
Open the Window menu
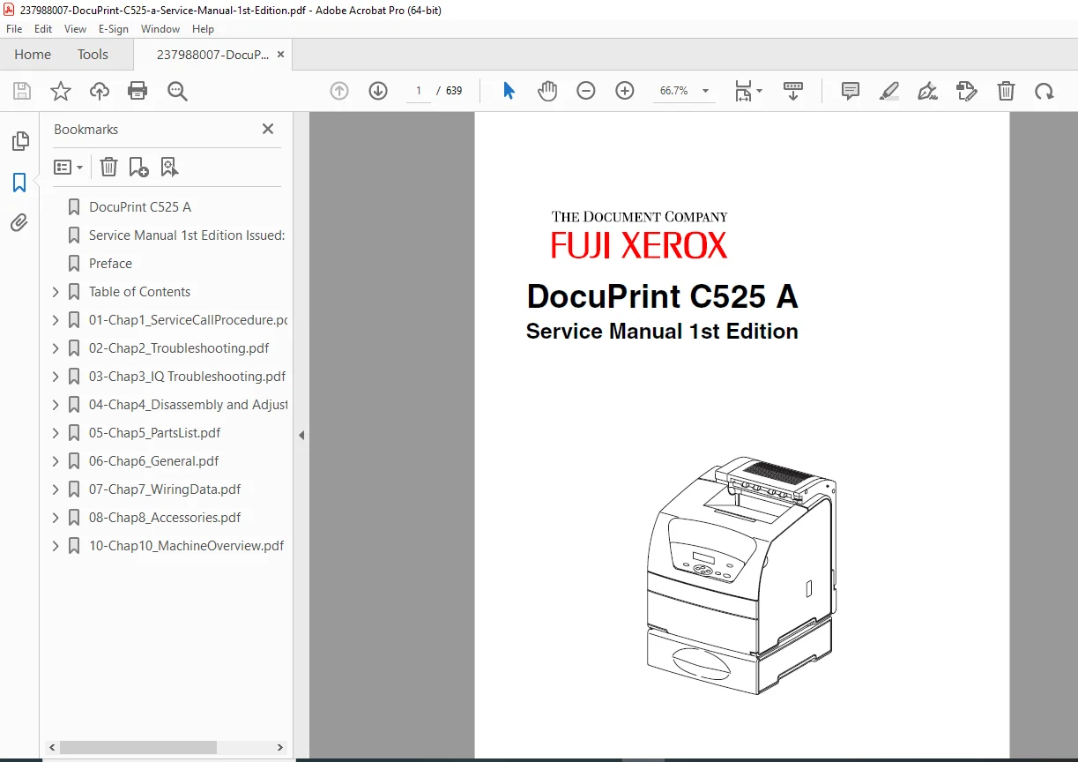tap(160, 29)
